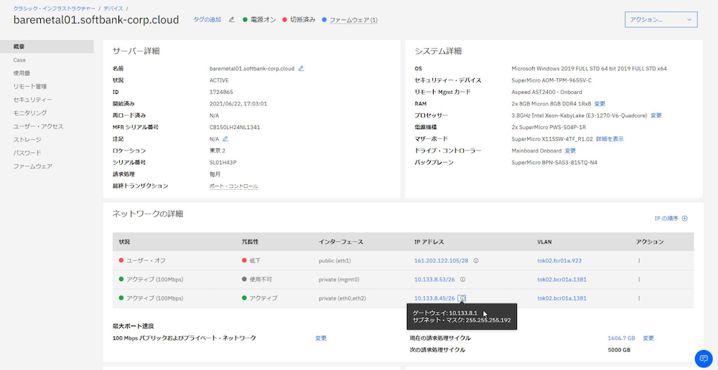The image size is (718, 370).
Task: Go to ストレージ in the sidebar
Action: pos(27,139)
